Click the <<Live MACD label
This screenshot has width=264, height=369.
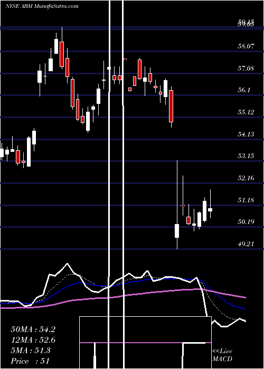pyautogui.click(x=222, y=355)
